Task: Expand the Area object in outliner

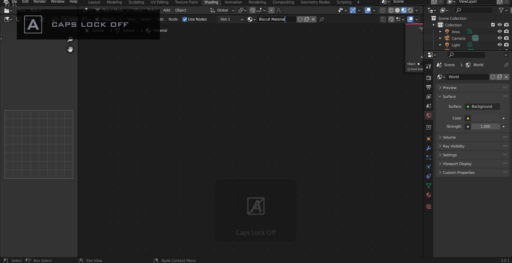Action: [440, 31]
